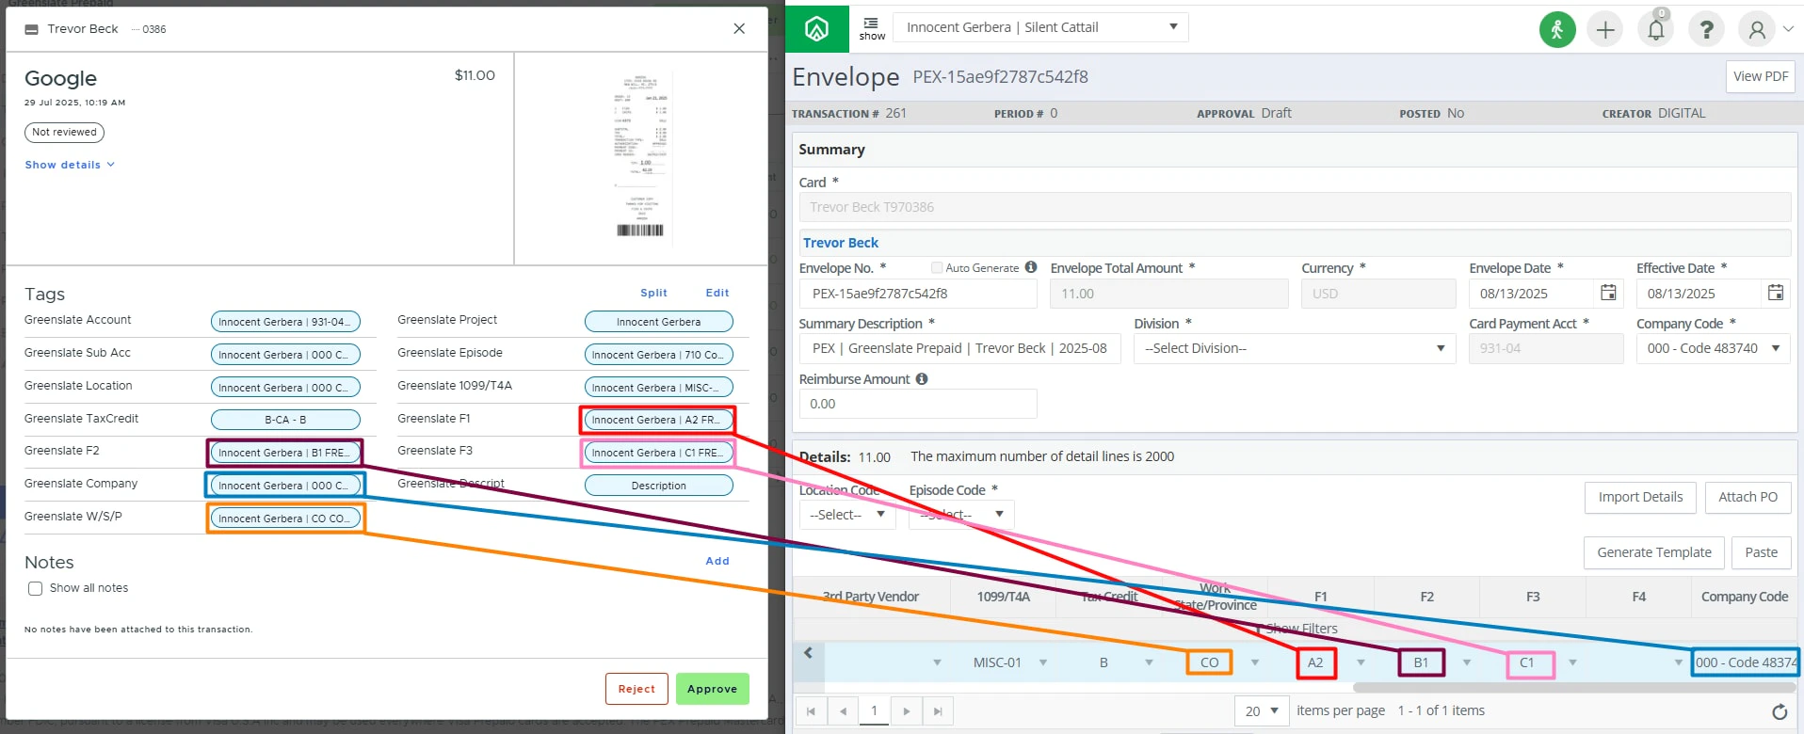
Task: Go to previous page of grid
Action: (843, 710)
